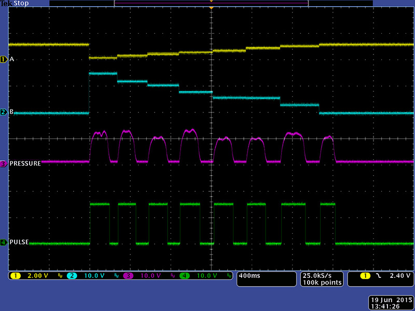Click the record view bar at the top
The height and width of the screenshot is (311, 415).
[x=211, y=3]
